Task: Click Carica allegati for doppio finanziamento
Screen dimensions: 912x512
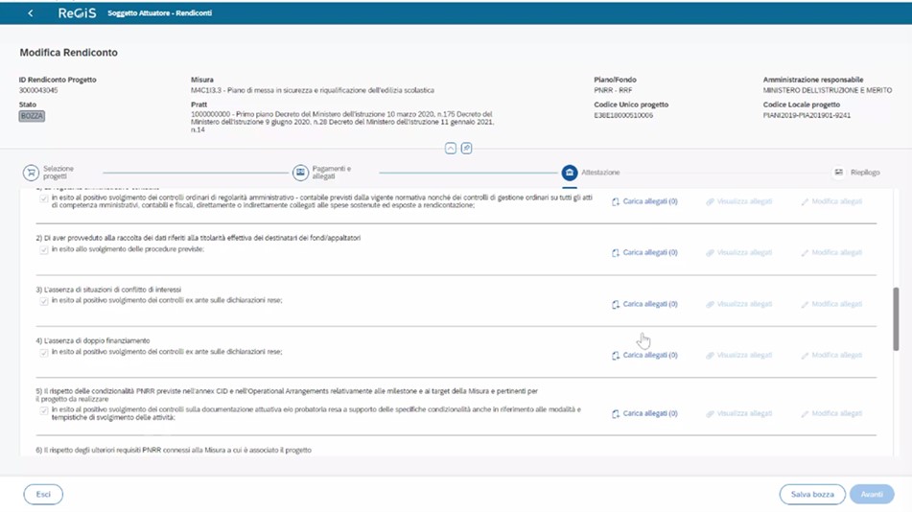Action: pos(649,356)
